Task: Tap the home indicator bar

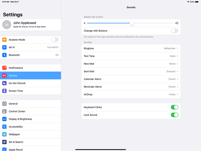Action: coord(100,149)
